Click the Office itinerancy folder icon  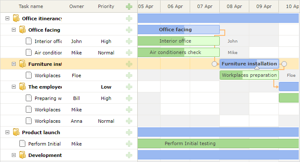tap(16, 18)
